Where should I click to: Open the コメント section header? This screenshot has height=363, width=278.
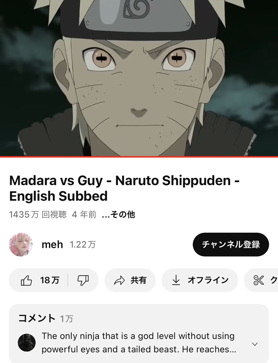pos(37,318)
